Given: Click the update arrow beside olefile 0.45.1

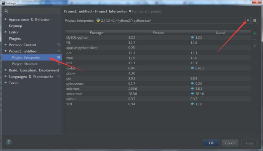Looking at the screenshot, I should pyautogui.click(x=192, y=68).
